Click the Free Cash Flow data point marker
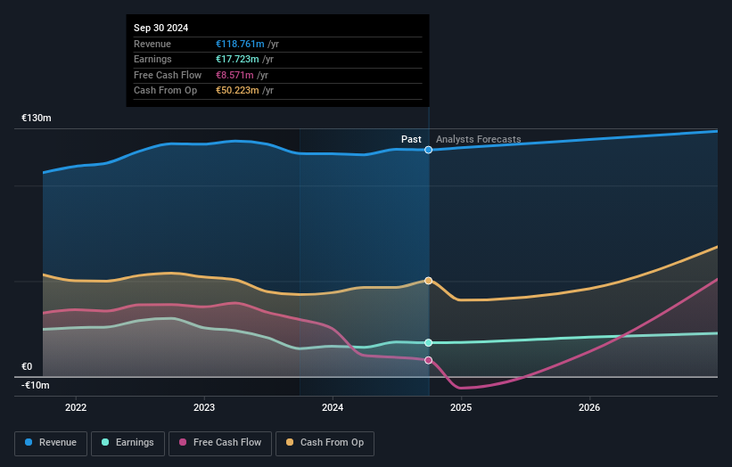This screenshot has width=732, height=467. pos(428,360)
